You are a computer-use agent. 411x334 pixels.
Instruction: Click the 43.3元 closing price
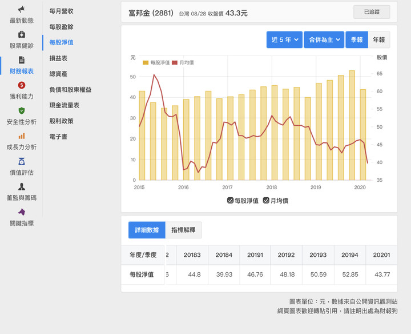[x=236, y=13]
